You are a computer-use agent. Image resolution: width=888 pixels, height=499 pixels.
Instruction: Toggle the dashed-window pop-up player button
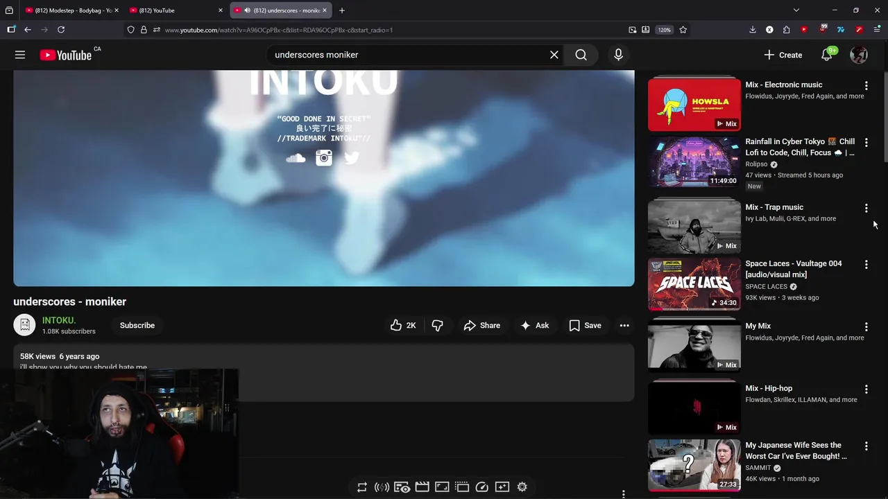(x=462, y=487)
